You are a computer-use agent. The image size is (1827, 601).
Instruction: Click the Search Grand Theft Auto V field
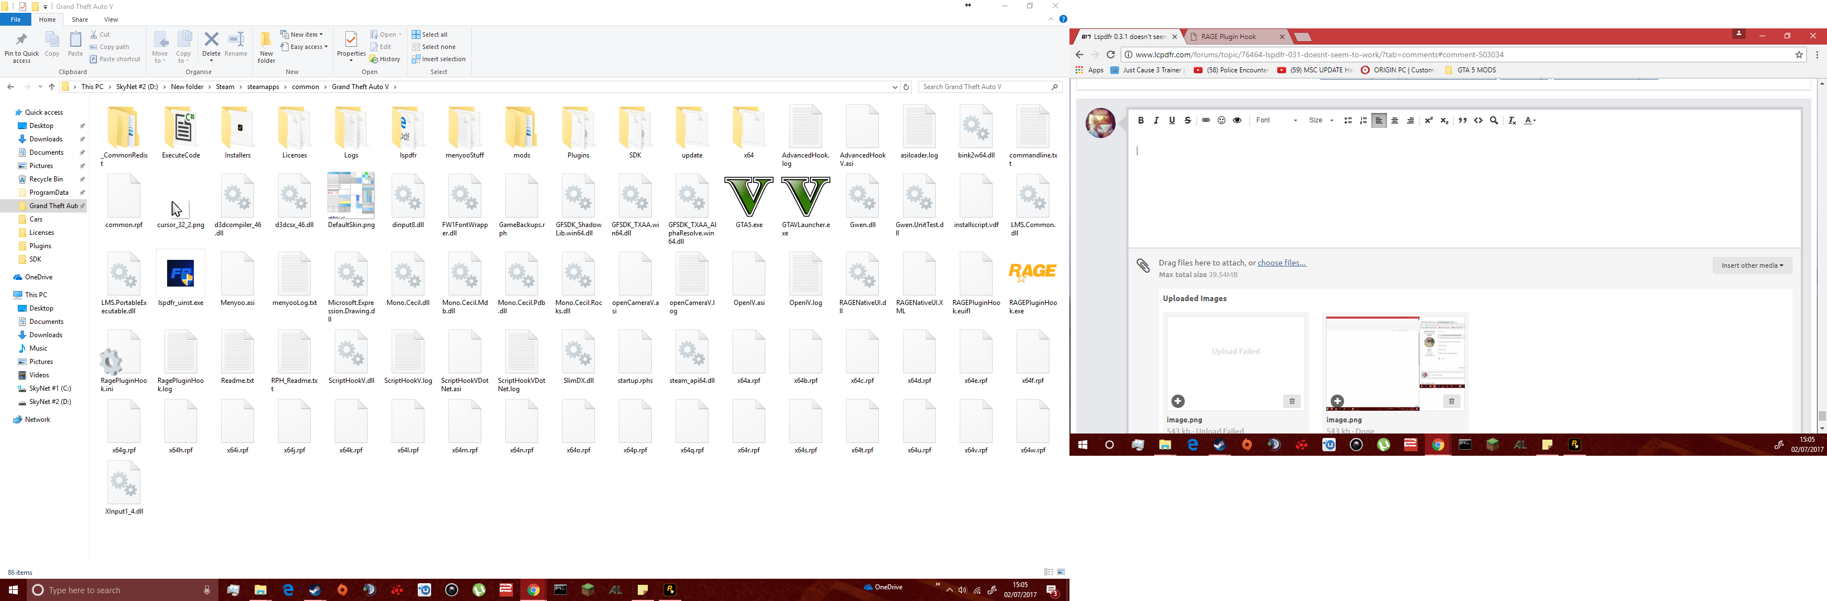point(983,86)
